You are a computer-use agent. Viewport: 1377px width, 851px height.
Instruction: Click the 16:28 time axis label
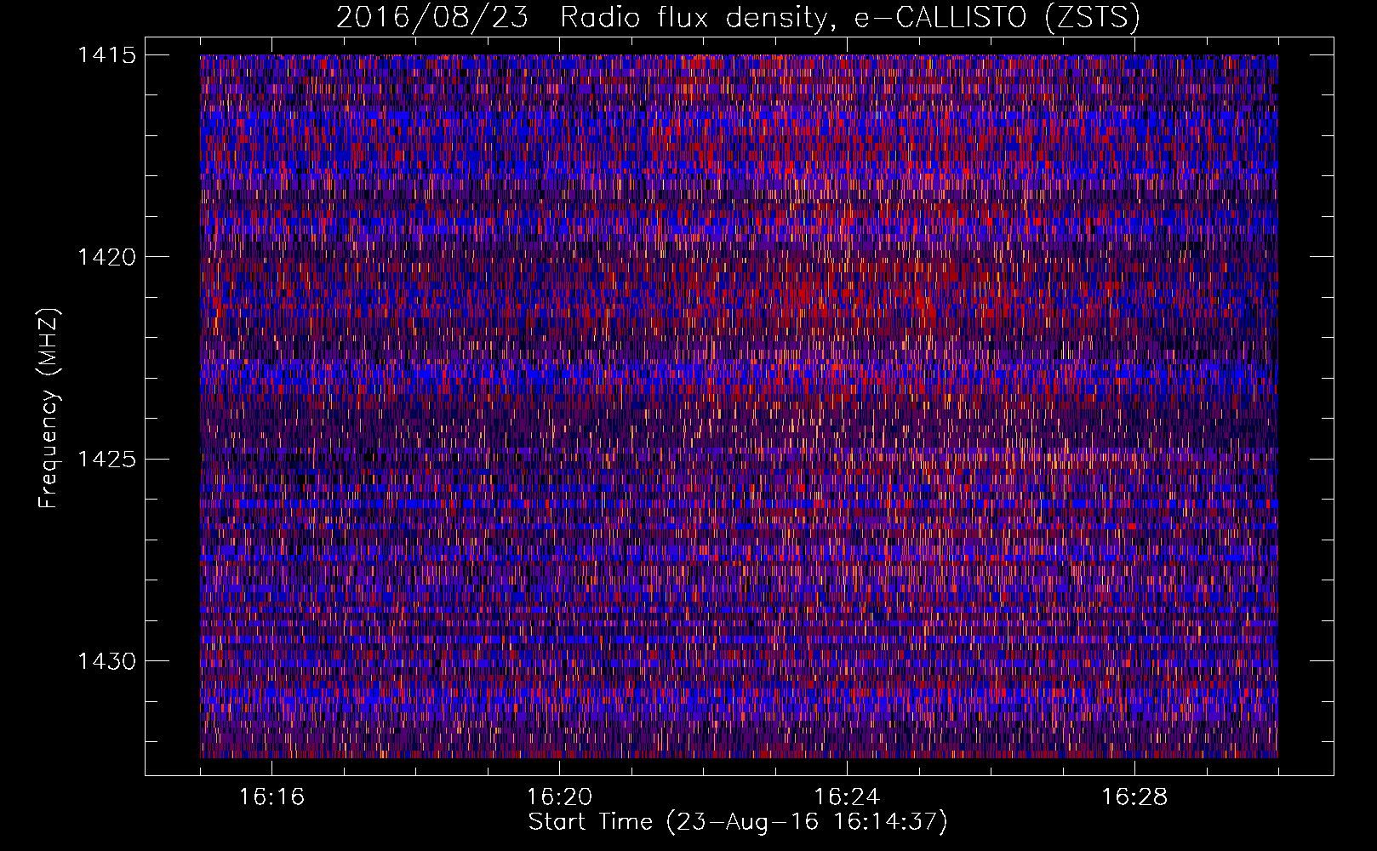tap(1134, 797)
